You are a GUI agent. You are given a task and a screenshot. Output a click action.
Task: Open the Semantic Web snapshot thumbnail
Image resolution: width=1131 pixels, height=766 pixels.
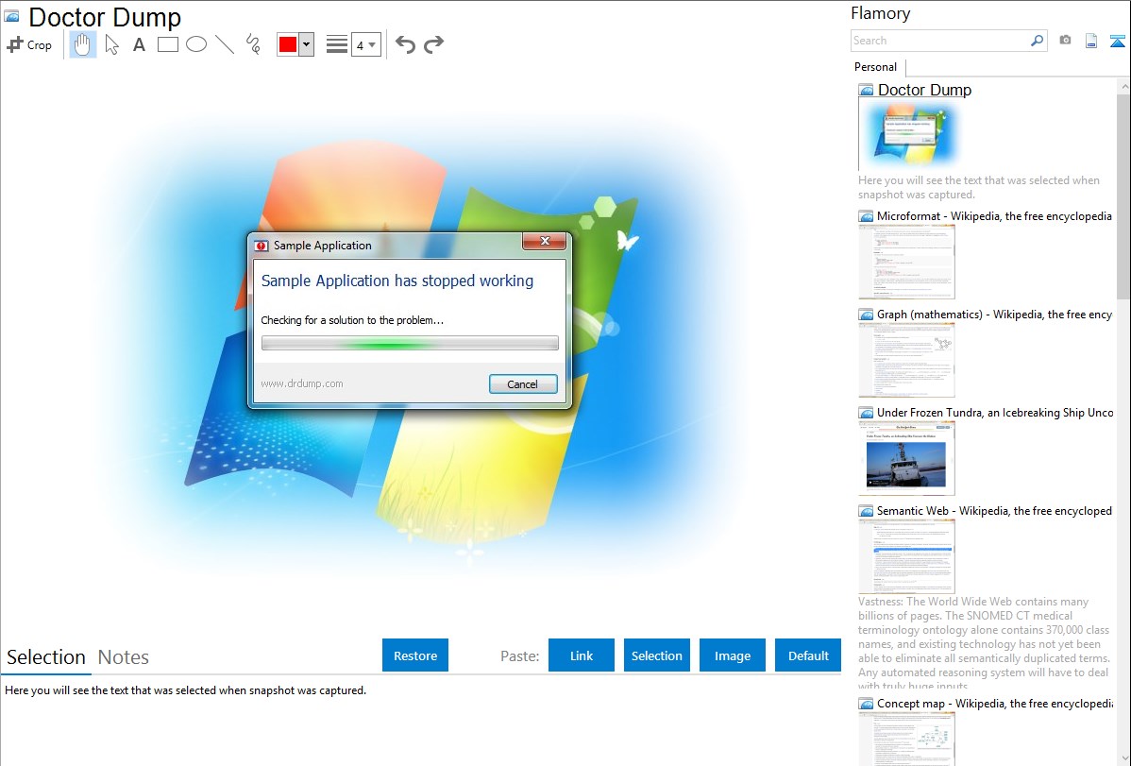[906, 556]
